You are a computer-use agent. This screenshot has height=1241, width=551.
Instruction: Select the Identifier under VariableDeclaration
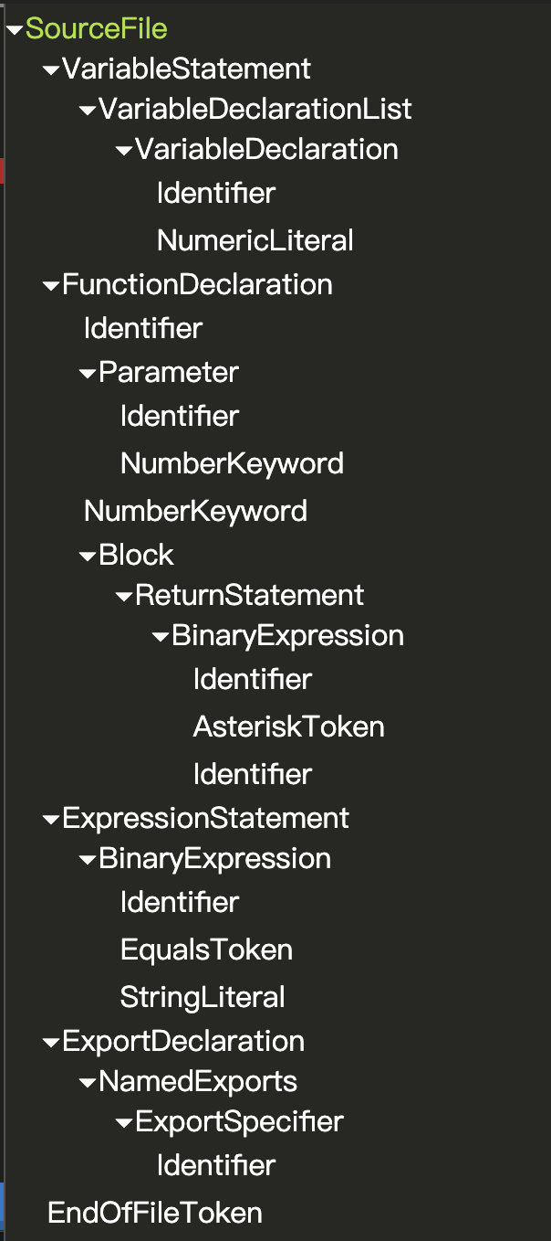pyautogui.click(x=215, y=193)
